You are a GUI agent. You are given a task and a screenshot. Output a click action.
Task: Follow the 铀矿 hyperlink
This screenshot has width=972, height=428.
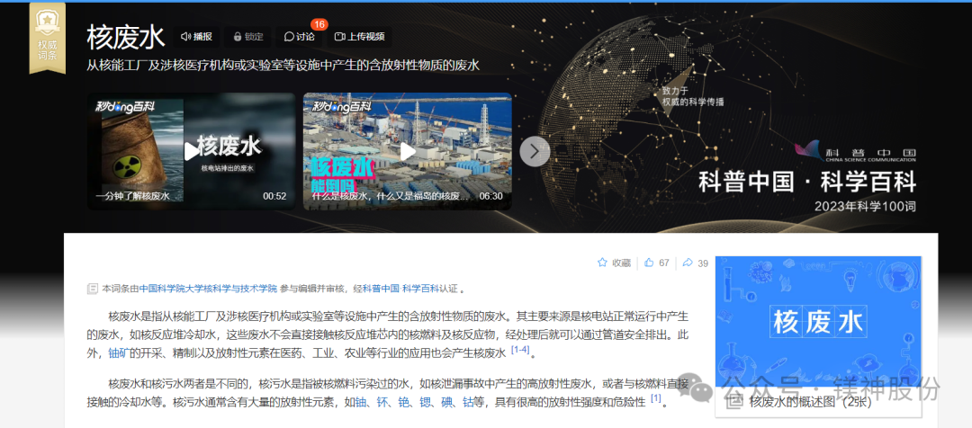[x=119, y=353]
